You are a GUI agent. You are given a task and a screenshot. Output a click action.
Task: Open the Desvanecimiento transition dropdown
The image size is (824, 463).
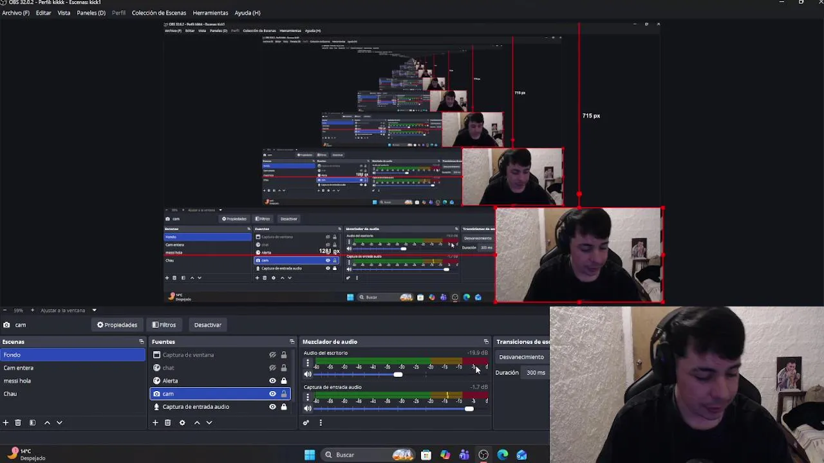pyautogui.click(x=521, y=357)
